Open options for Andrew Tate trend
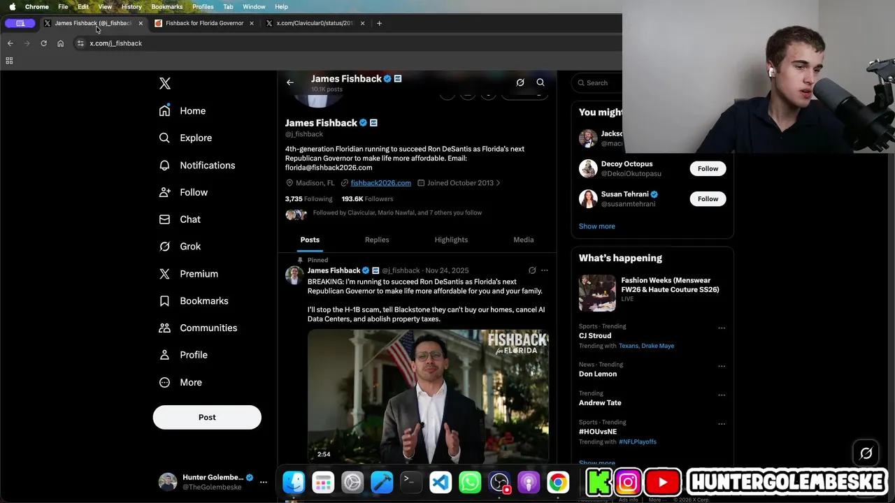The height and width of the screenshot is (503, 895). coord(722,395)
